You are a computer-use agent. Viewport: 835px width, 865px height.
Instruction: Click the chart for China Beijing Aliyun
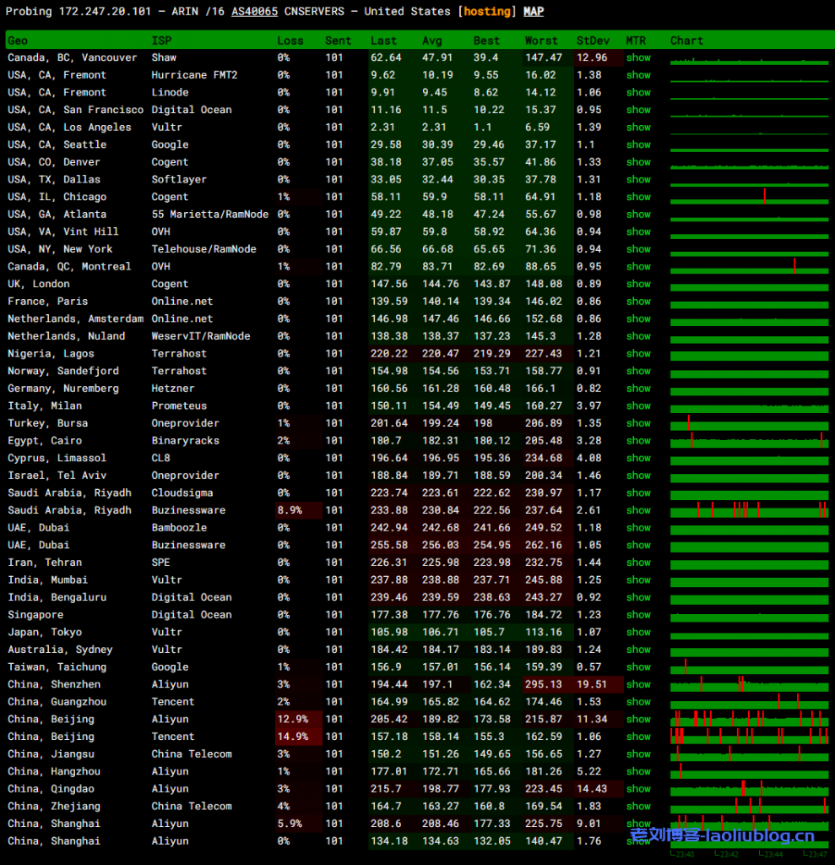749,719
